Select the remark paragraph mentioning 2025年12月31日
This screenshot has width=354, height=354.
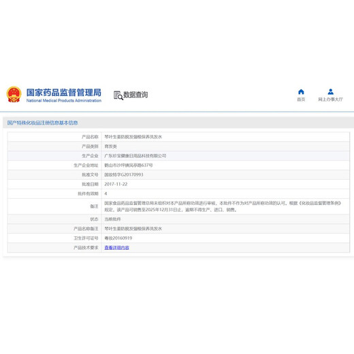[223, 206]
